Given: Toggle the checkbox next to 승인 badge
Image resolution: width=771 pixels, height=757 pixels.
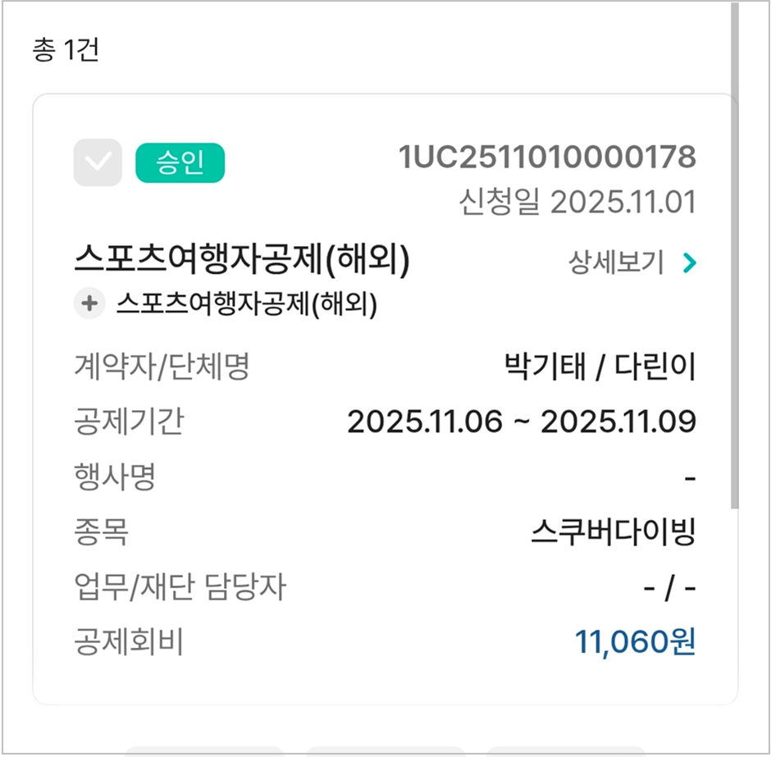Looking at the screenshot, I should coord(98,162).
